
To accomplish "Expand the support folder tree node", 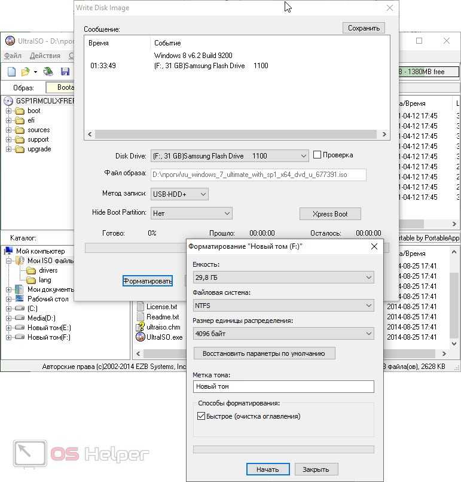I will coord(8,139).
